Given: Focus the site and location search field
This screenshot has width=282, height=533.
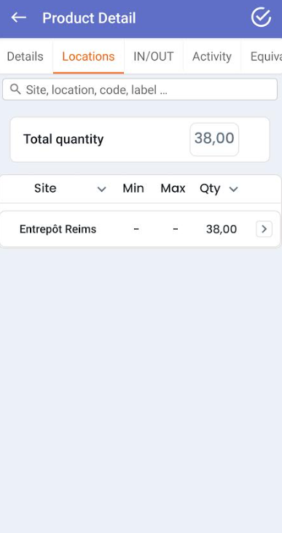Looking at the screenshot, I should pos(140,90).
